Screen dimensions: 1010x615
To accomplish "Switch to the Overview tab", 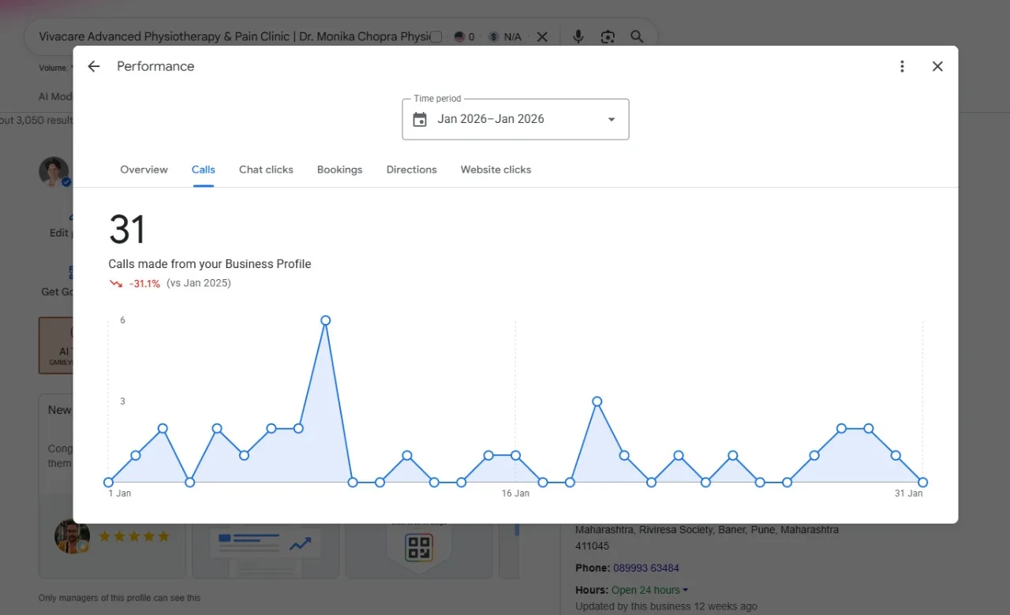I will (x=144, y=170).
